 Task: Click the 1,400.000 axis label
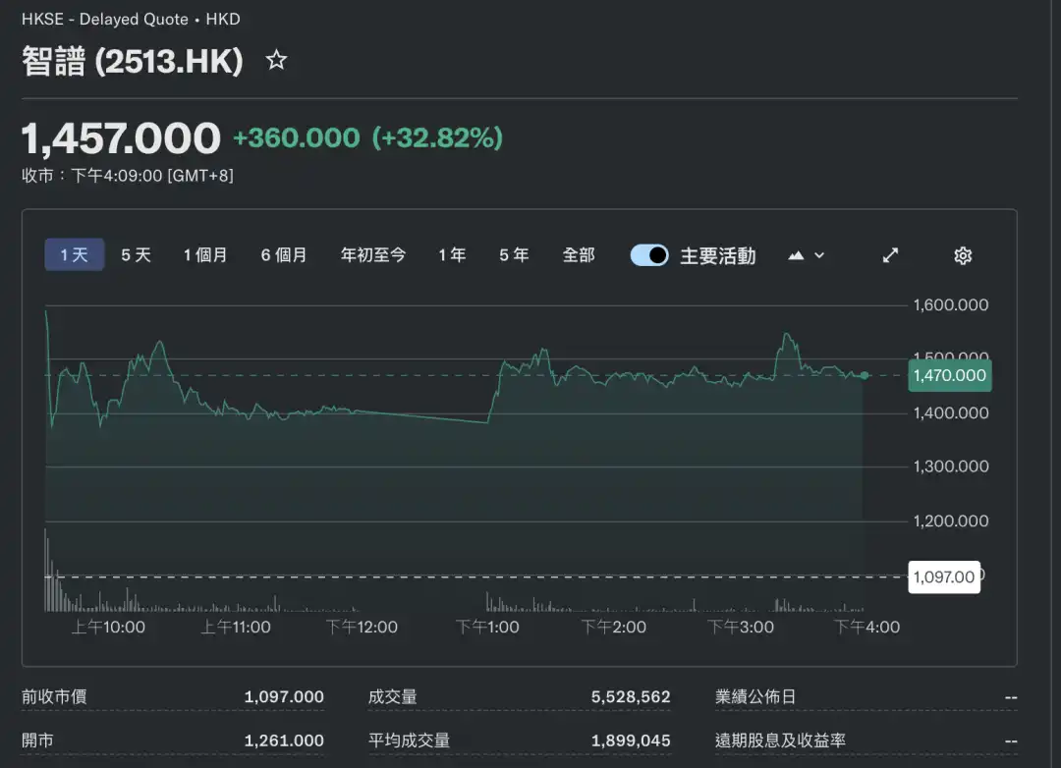(951, 413)
